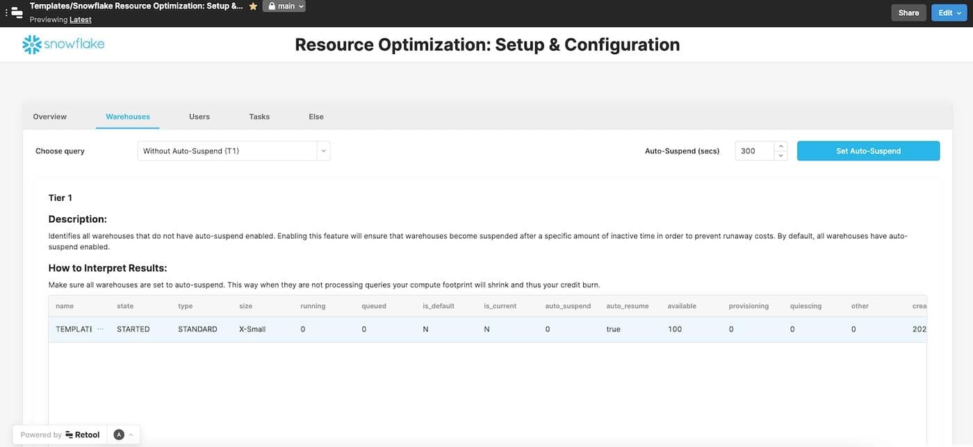Click the A avatar circle at bottom left

pos(118,435)
